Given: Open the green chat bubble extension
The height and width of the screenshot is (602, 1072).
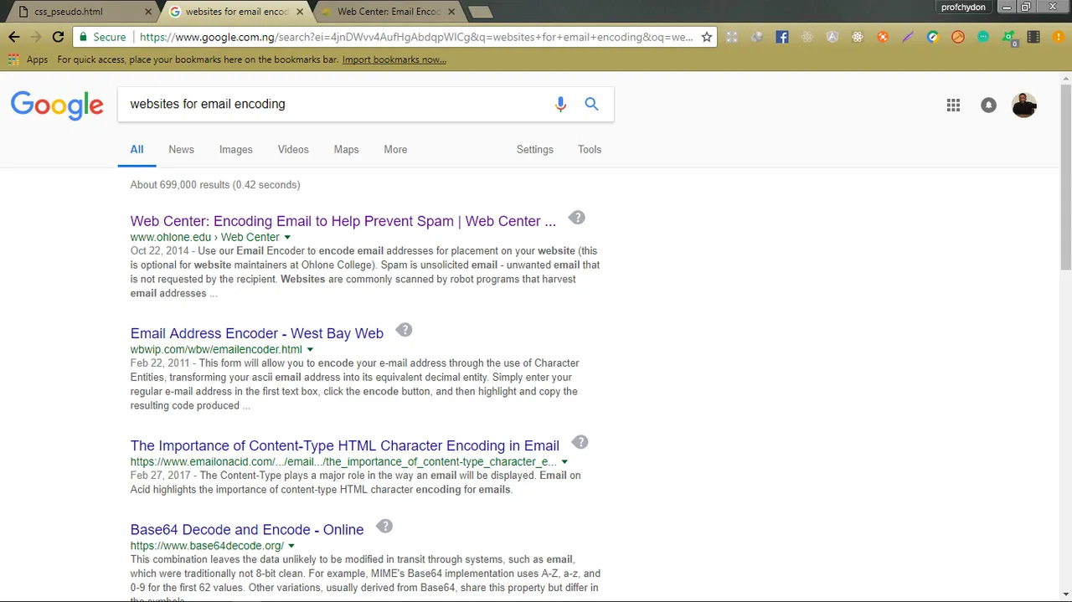Looking at the screenshot, I should pos(983,37).
